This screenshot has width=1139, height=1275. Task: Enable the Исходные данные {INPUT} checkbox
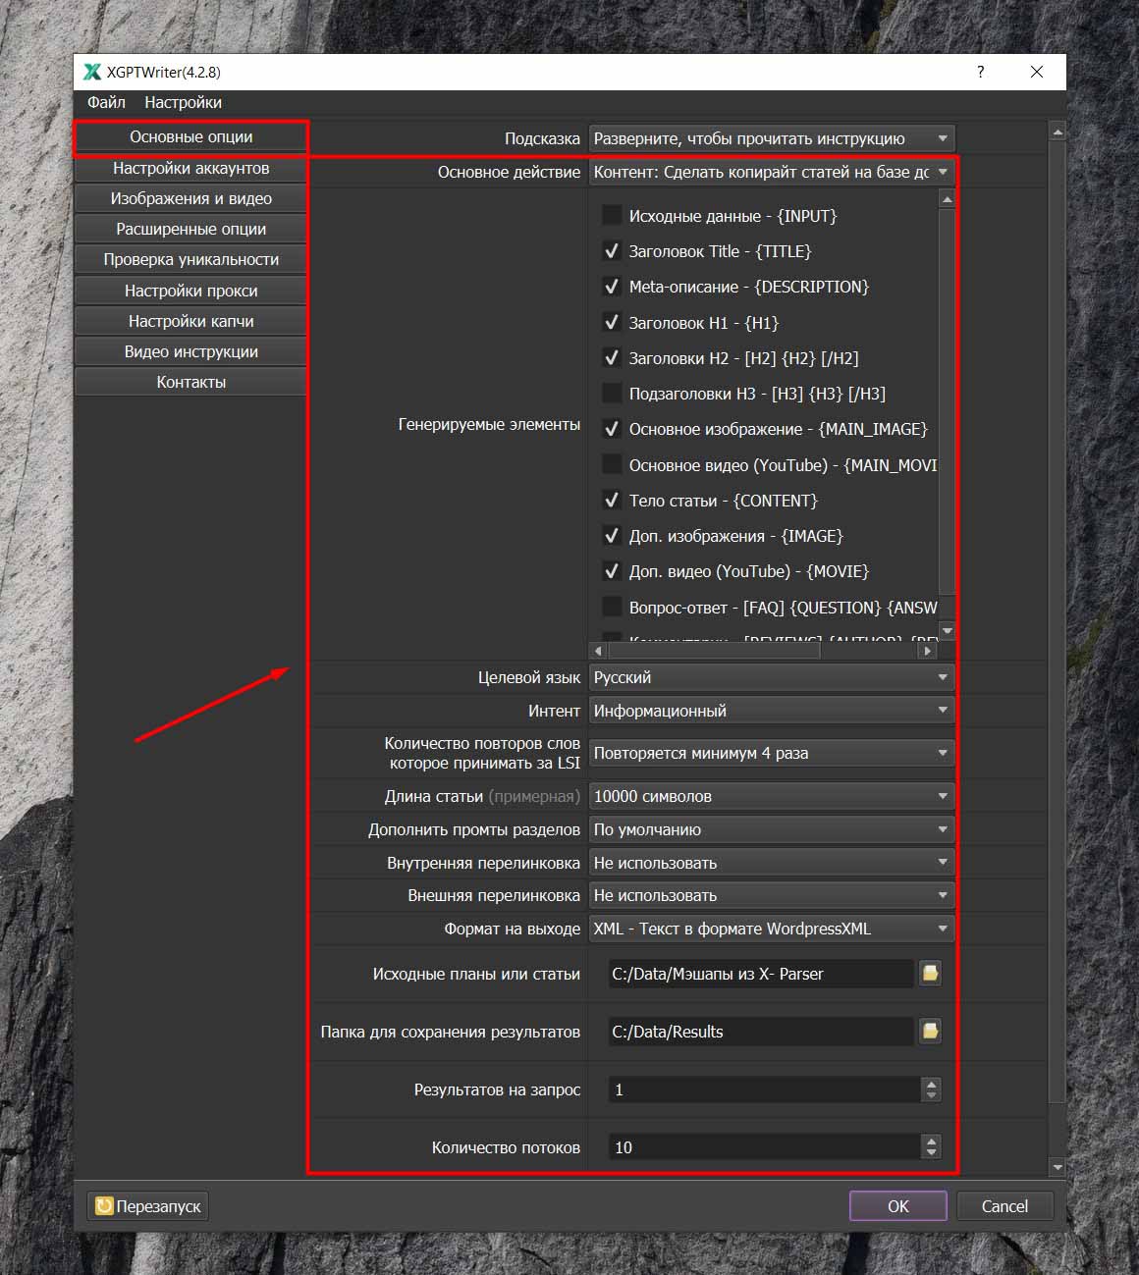pos(612,215)
